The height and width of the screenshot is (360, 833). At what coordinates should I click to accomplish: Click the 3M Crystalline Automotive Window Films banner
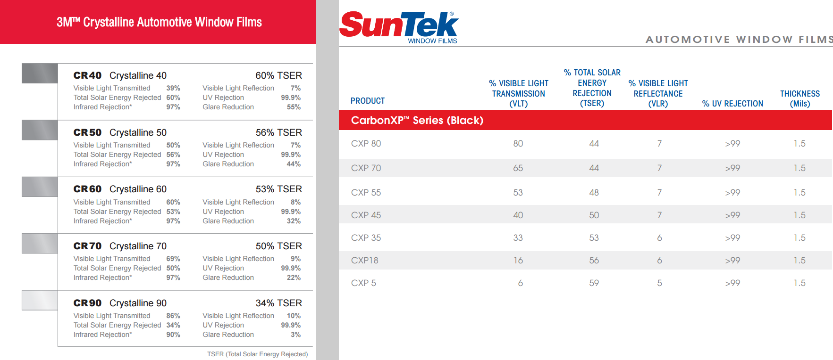click(x=158, y=22)
